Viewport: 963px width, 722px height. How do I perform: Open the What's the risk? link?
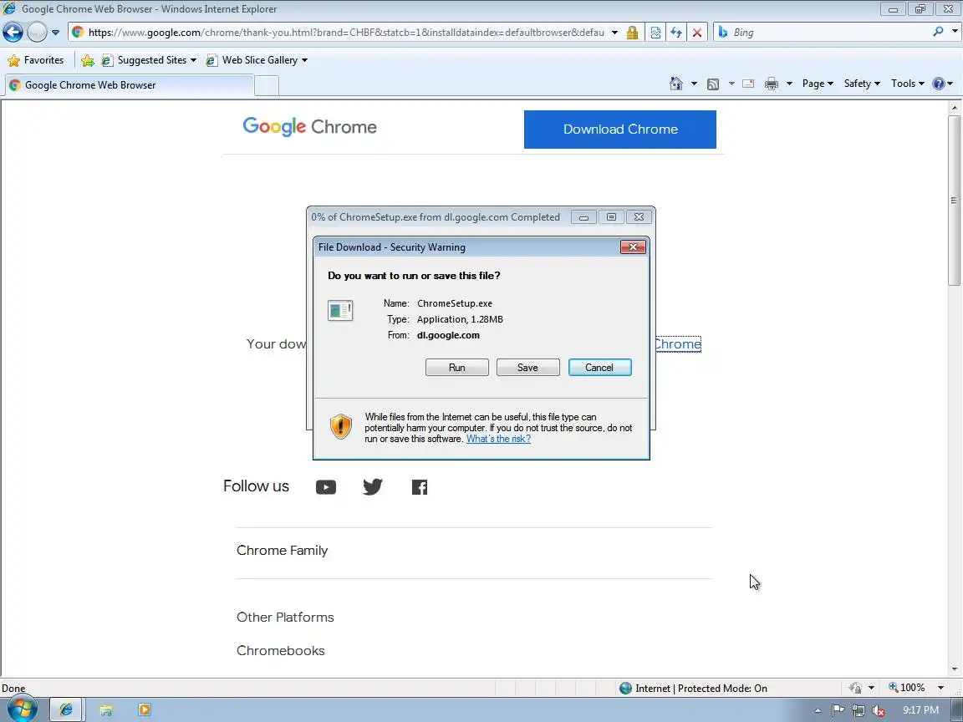[x=498, y=439]
